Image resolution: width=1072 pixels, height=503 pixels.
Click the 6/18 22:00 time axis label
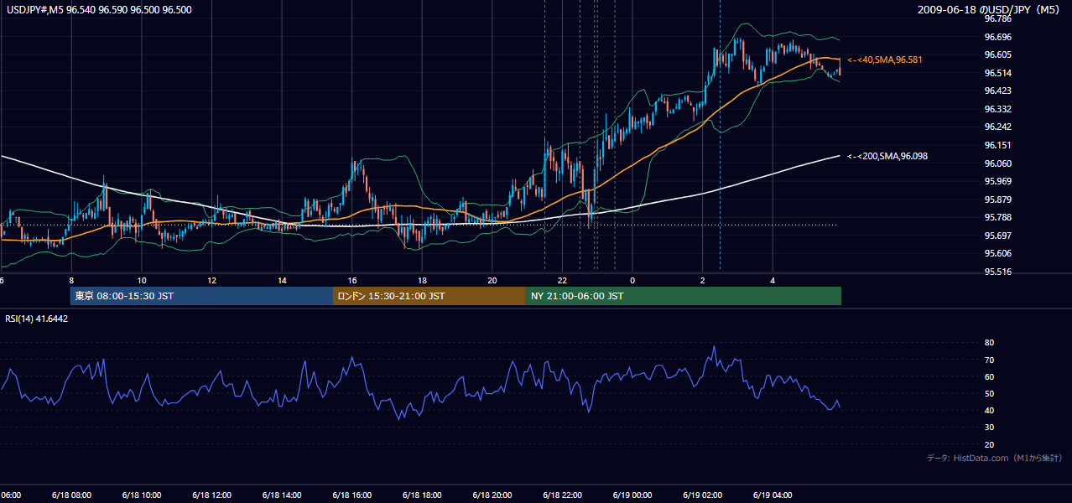(x=562, y=495)
